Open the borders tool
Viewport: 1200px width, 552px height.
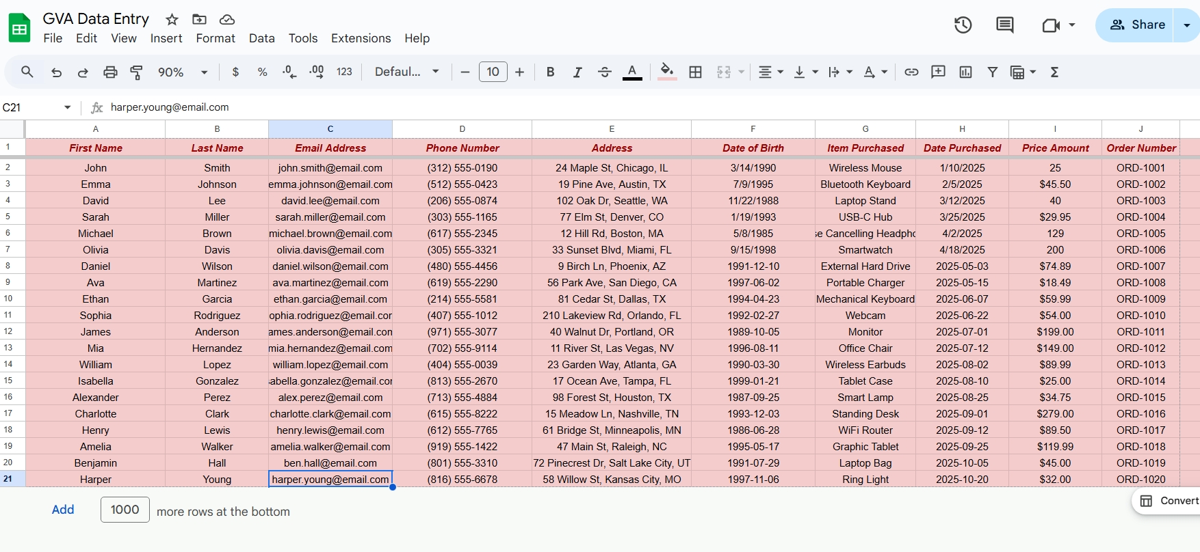coord(695,72)
